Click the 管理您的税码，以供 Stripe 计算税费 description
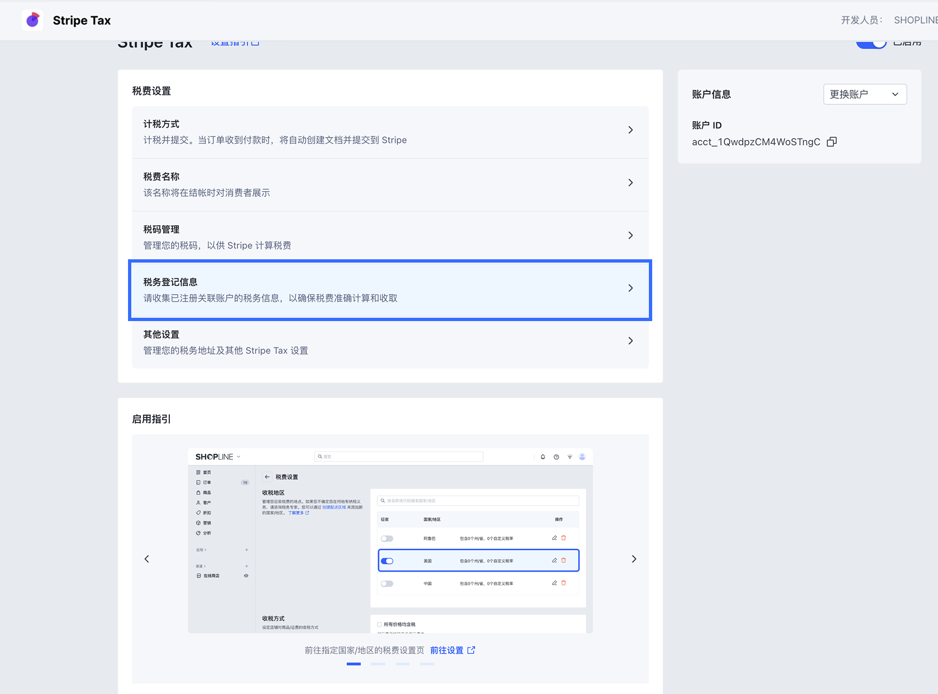Image resolution: width=938 pixels, height=694 pixels. coord(217,245)
